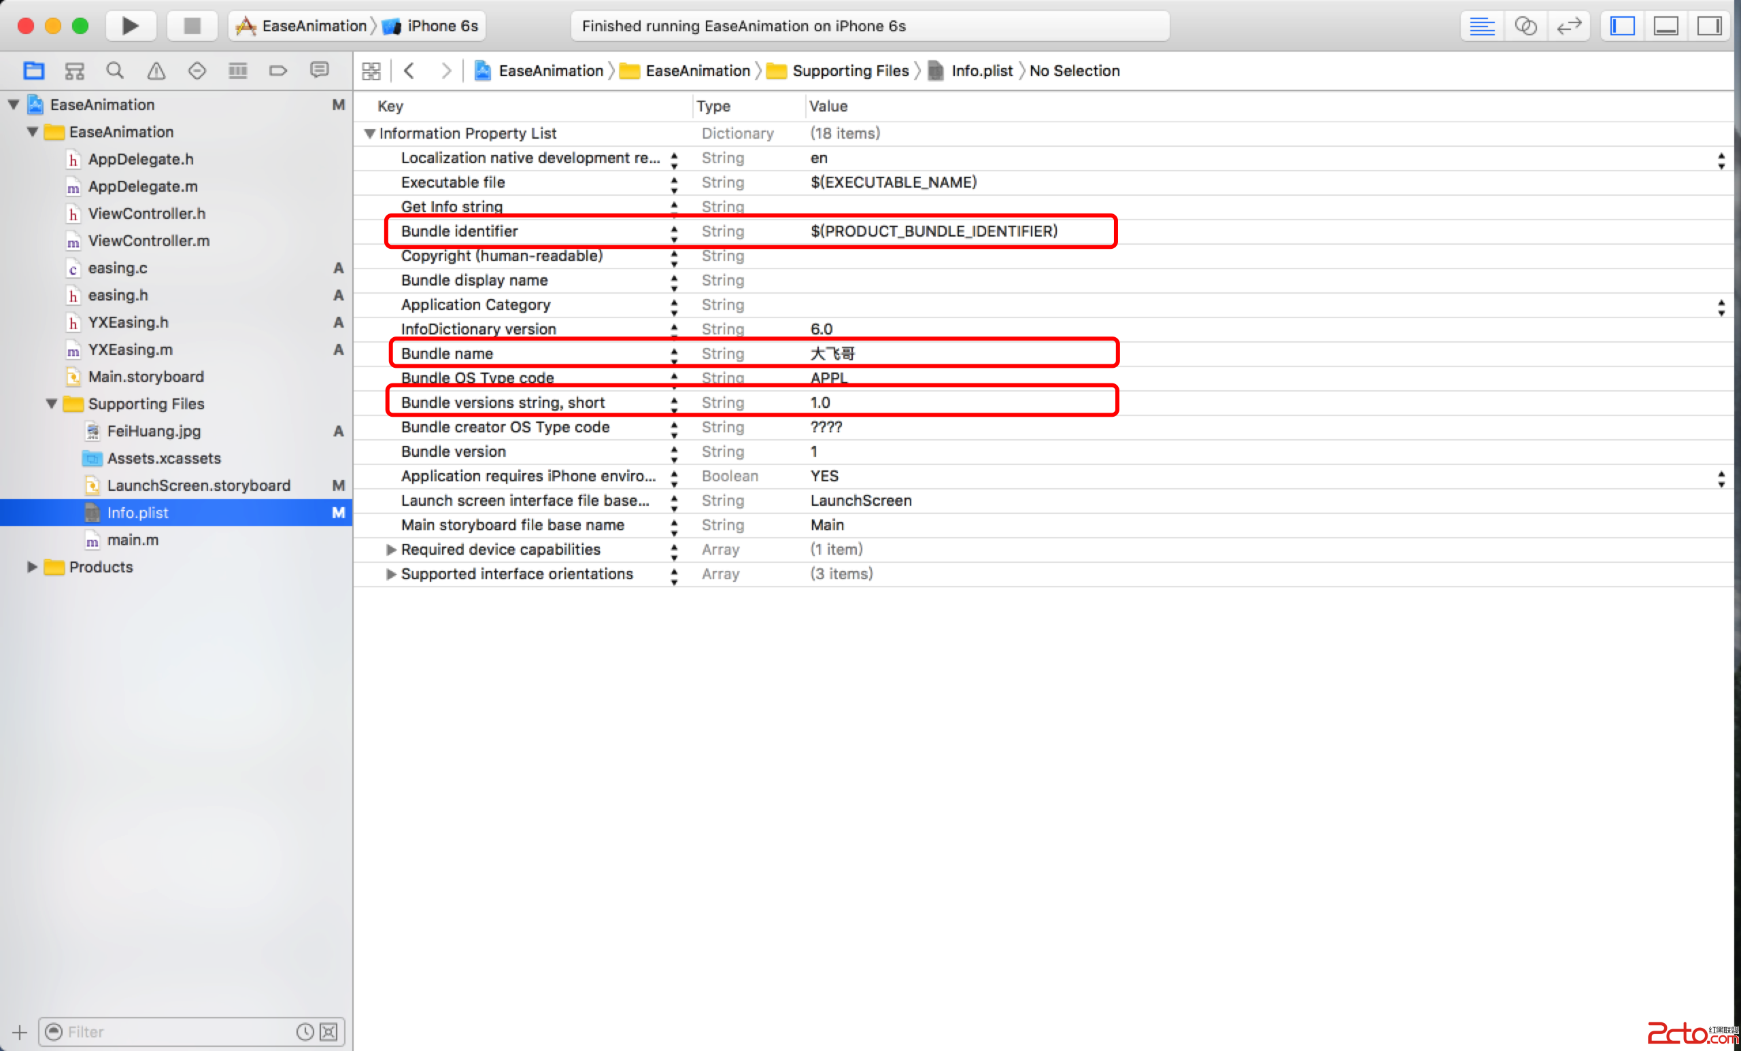Open the Breakpoint navigator icon
Image resolution: width=1741 pixels, height=1051 pixels.
click(278, 71)
